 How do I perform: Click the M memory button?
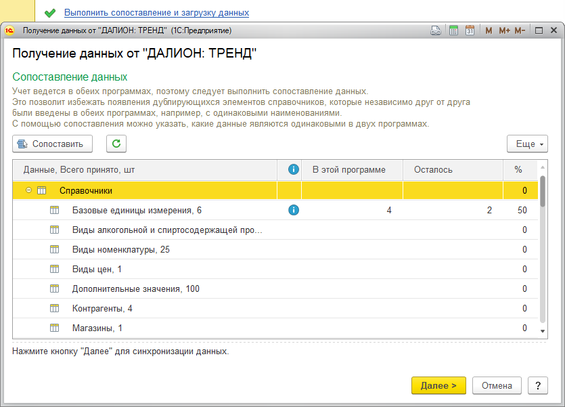[x=489, y=30]
